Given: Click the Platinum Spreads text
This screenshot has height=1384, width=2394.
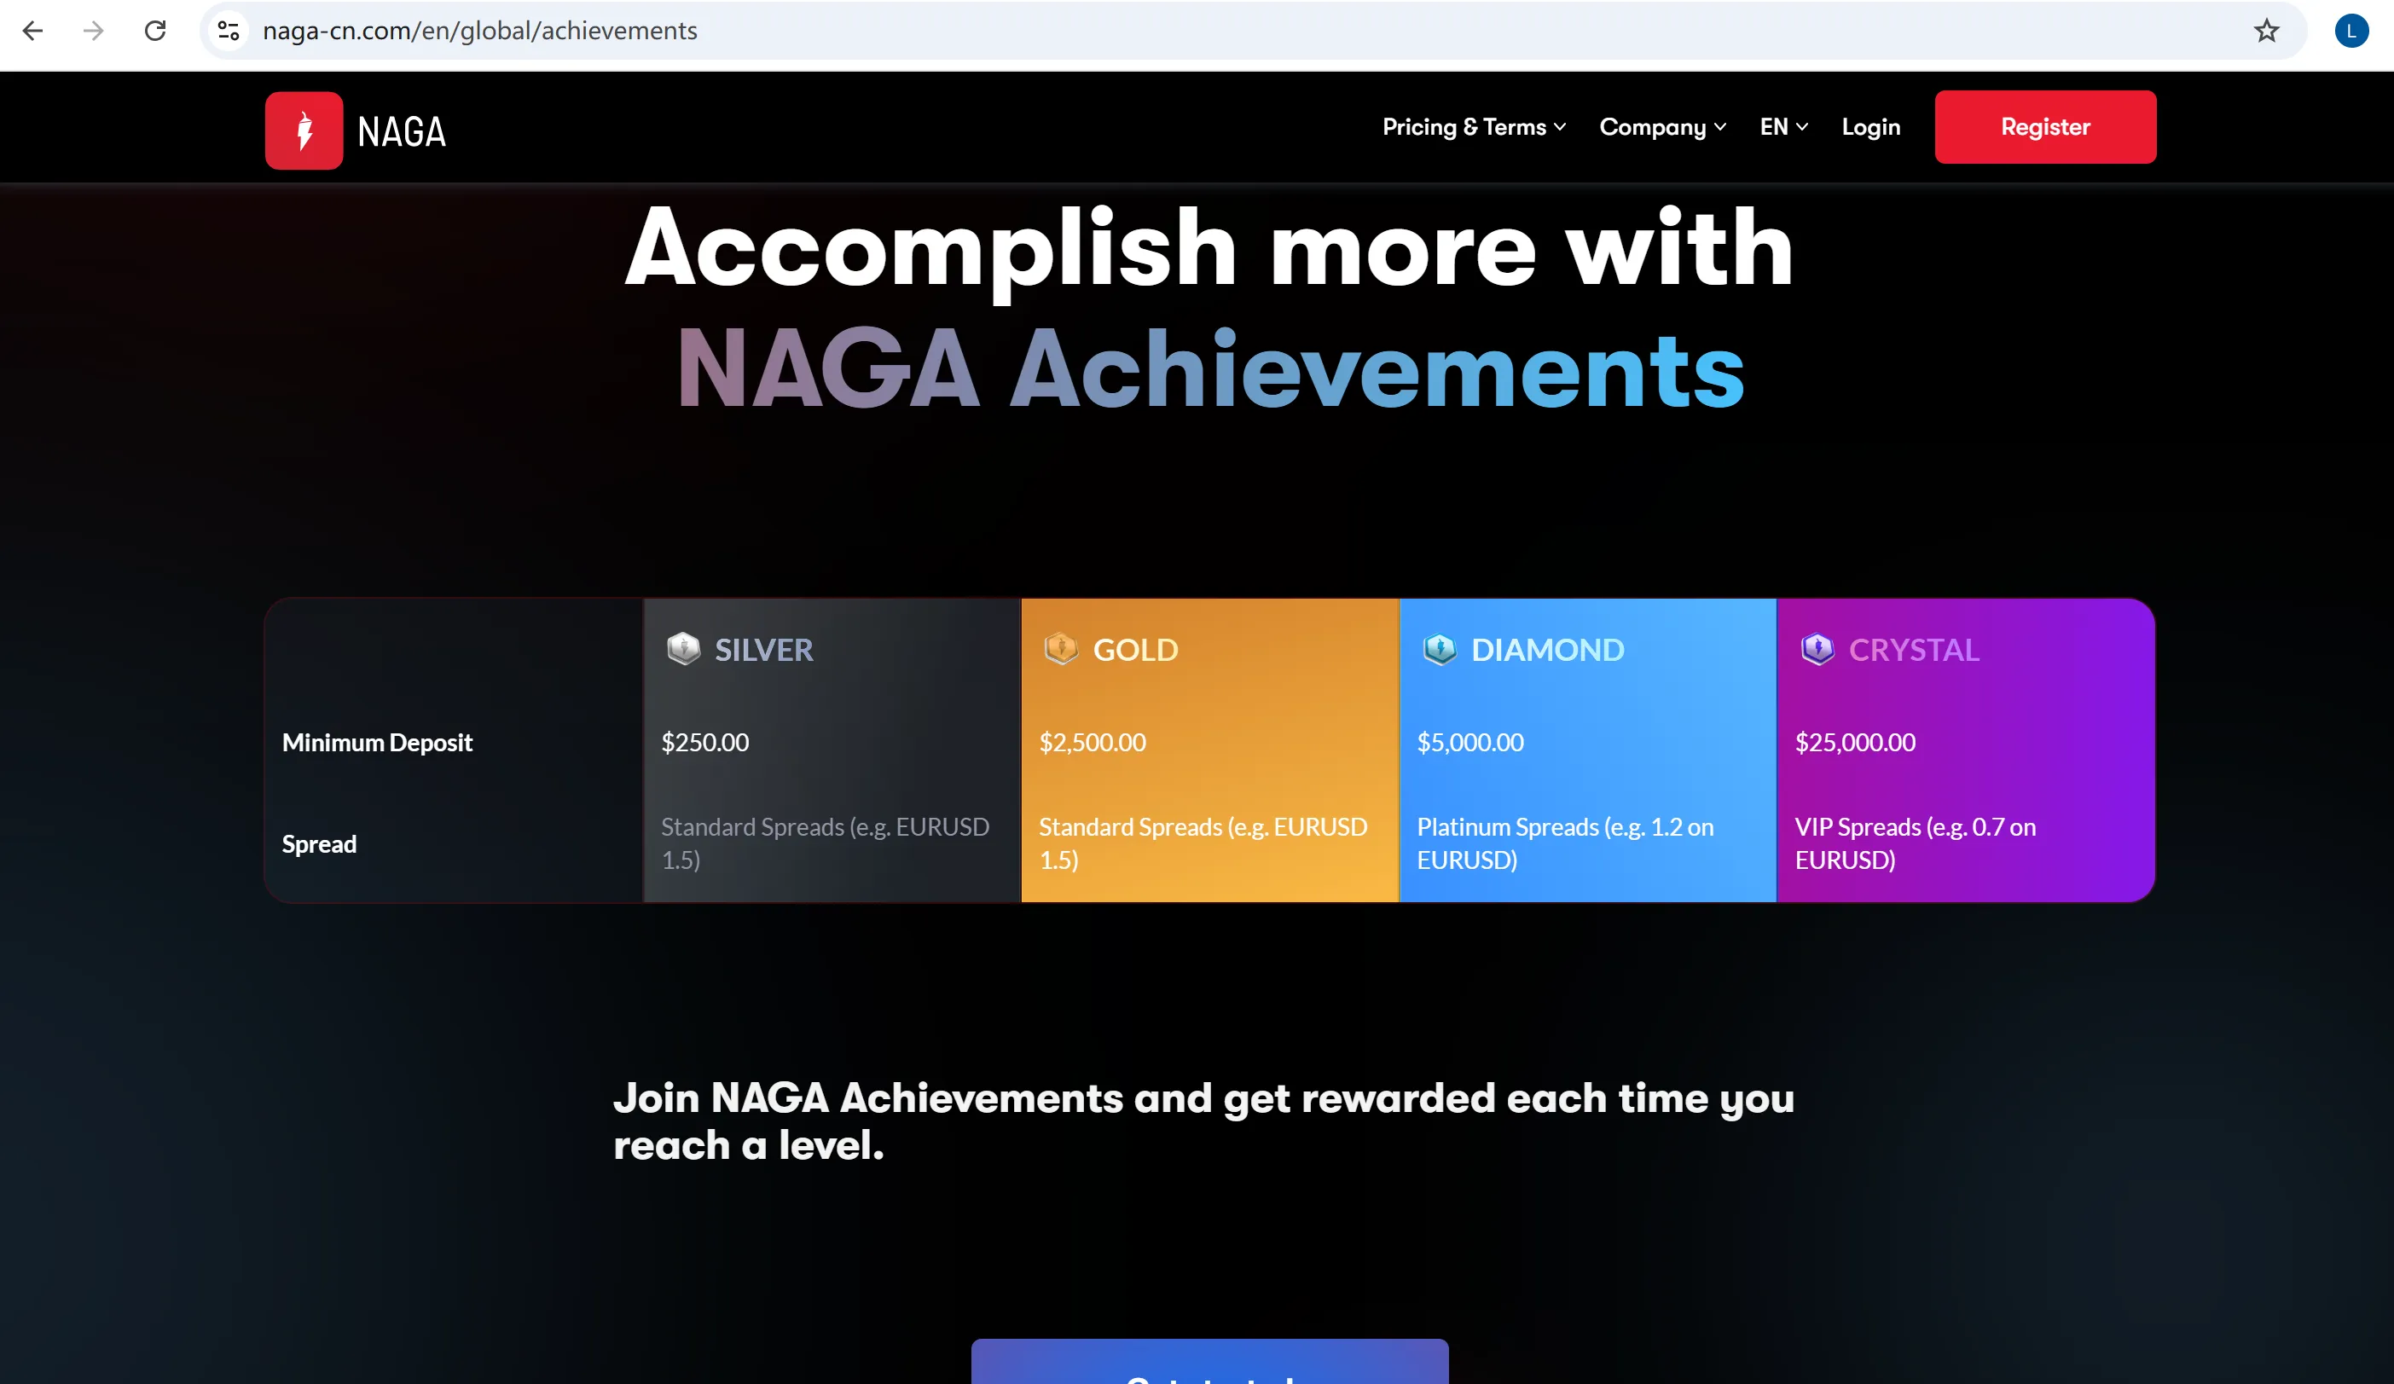Looking at the screenshot, I should click(x=1565, y=843).
